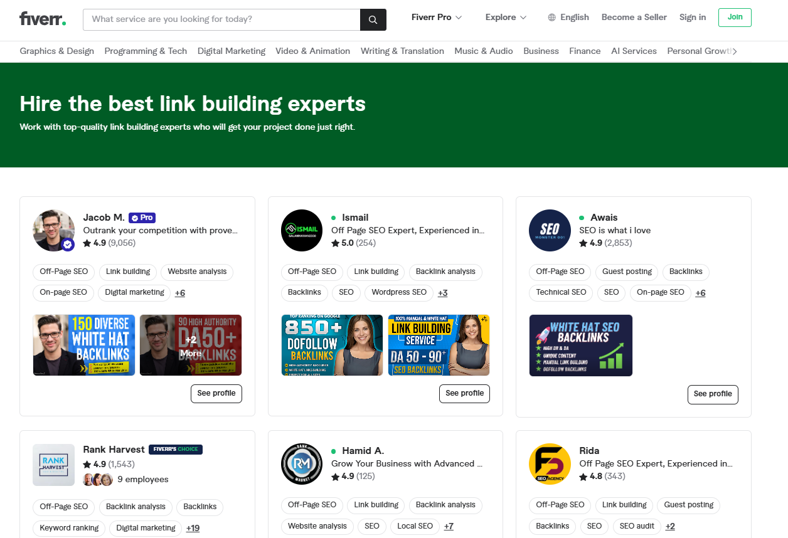The width and height of the screenshot is (788, 538).
Task: Open Video & Animation category
Action: [x=313, y=51]
